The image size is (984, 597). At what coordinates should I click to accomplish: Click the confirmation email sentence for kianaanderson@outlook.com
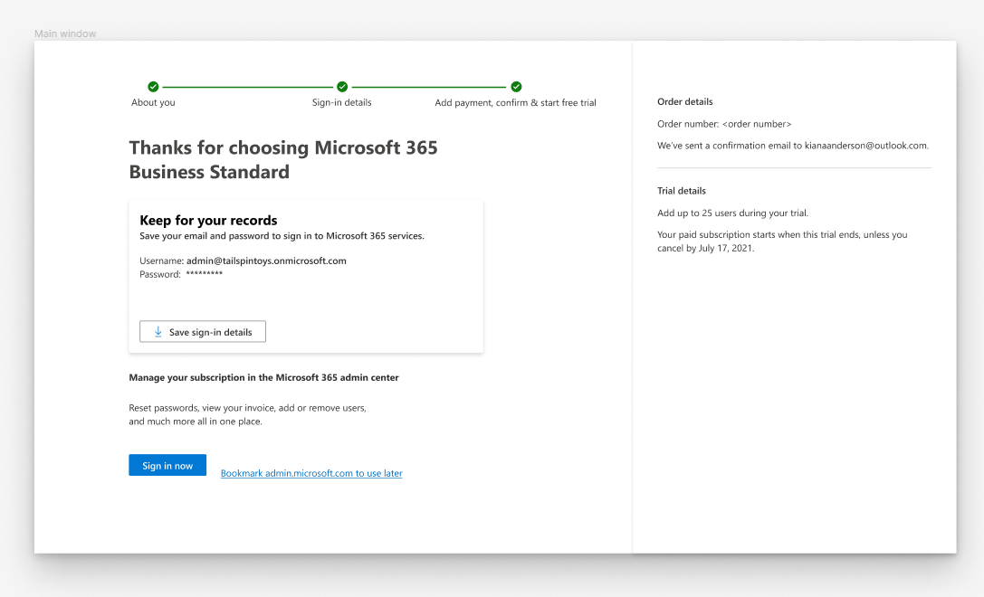pos(793,146)
